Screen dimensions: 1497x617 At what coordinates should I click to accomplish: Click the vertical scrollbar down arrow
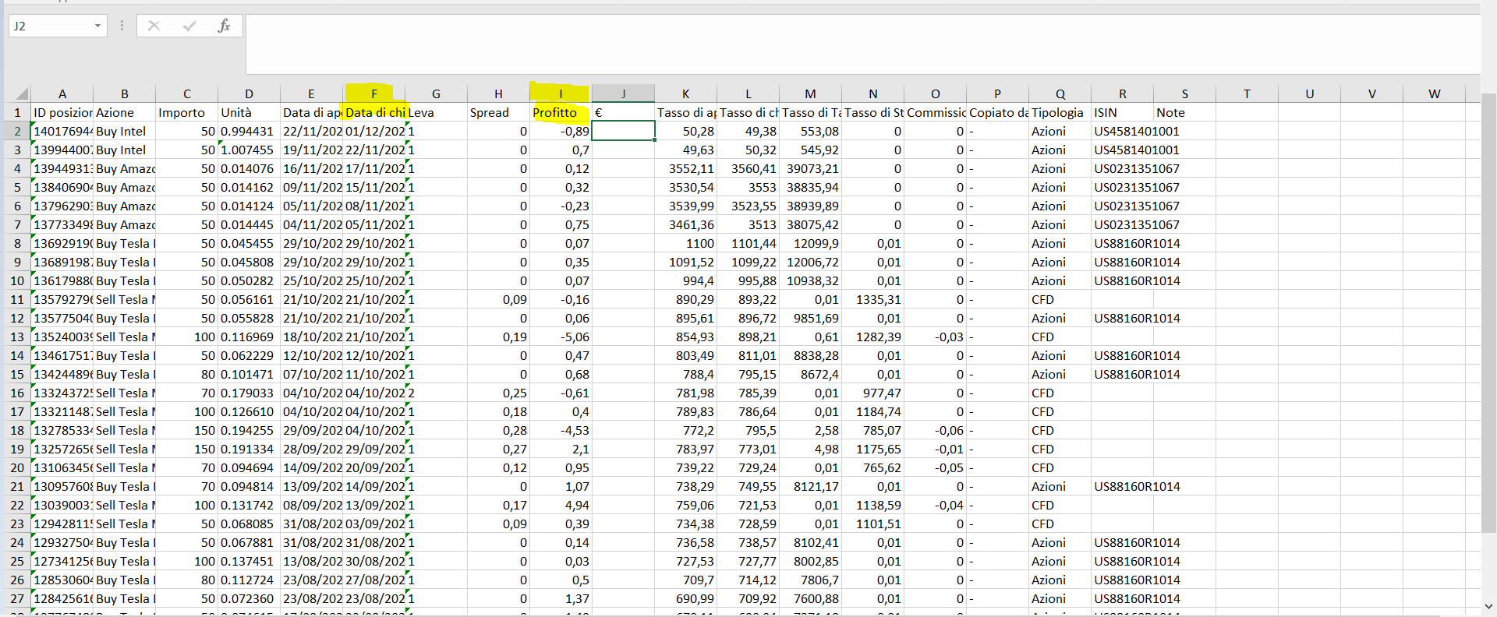pos(1488,606)
